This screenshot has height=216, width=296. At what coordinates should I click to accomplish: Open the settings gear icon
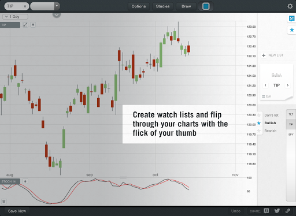click(x=290, y=6)
